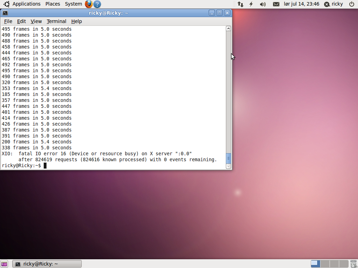
Task: Switch to the fourth workspace in the switcher
Action: pyautogui.click(x=344, y=264)
